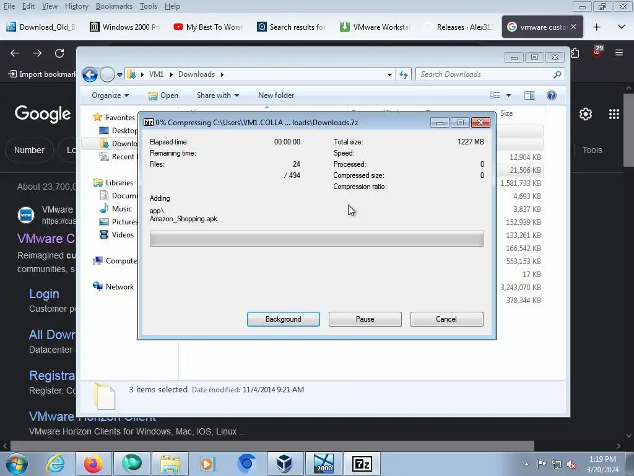Reload the Firefox page
634x476 pixels.
(x=59, y=53)
